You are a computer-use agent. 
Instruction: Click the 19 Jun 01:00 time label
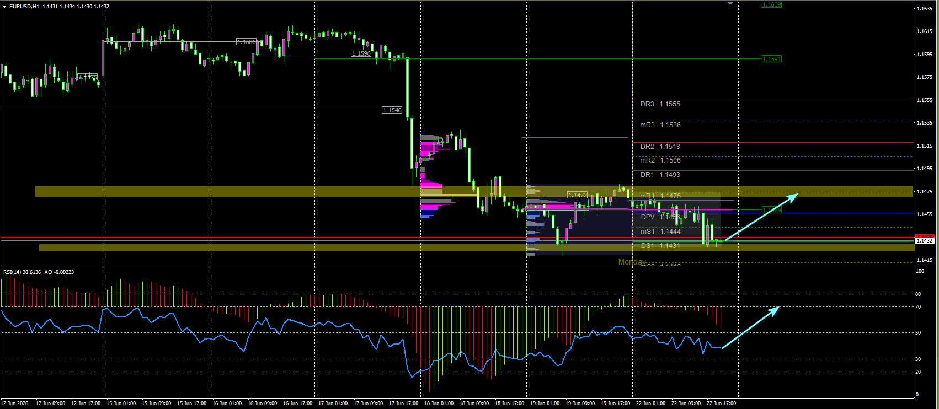(x=545, y=403)
